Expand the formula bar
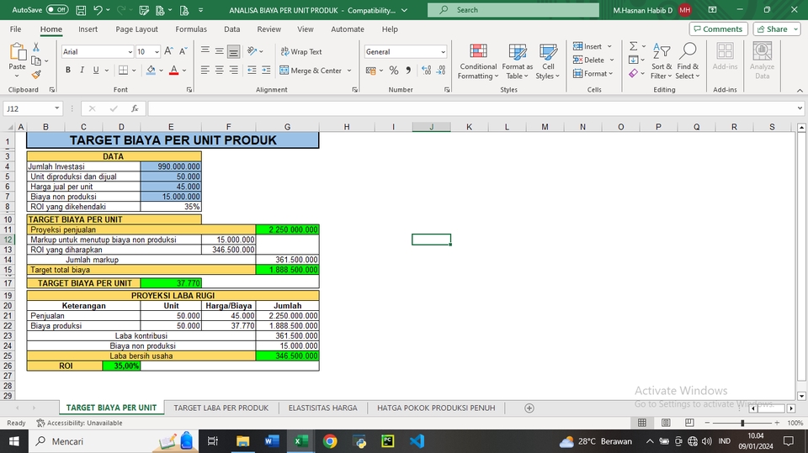 tap(800, 108)
